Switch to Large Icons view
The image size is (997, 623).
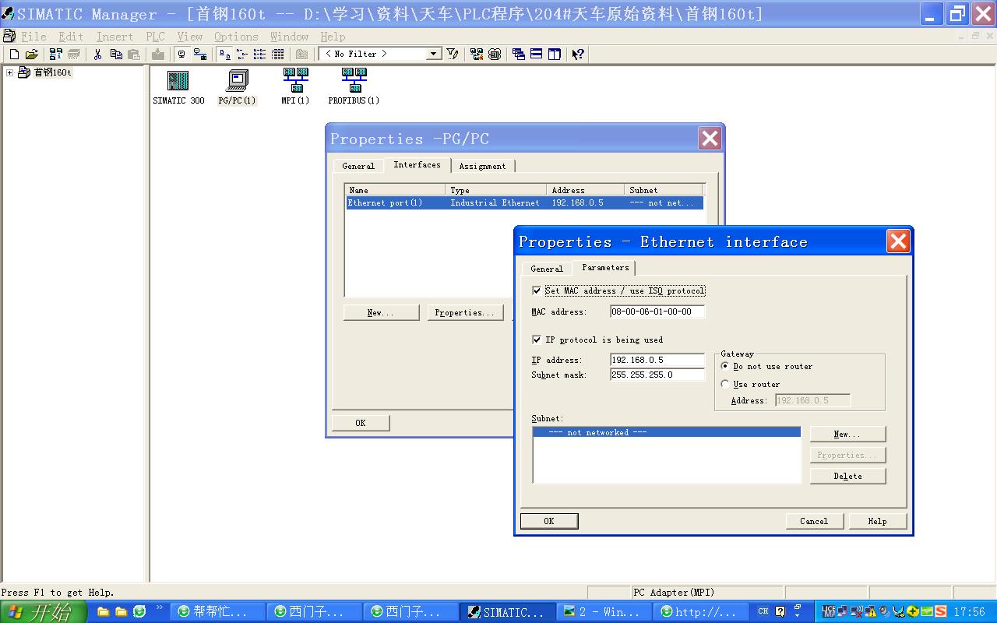224,55
